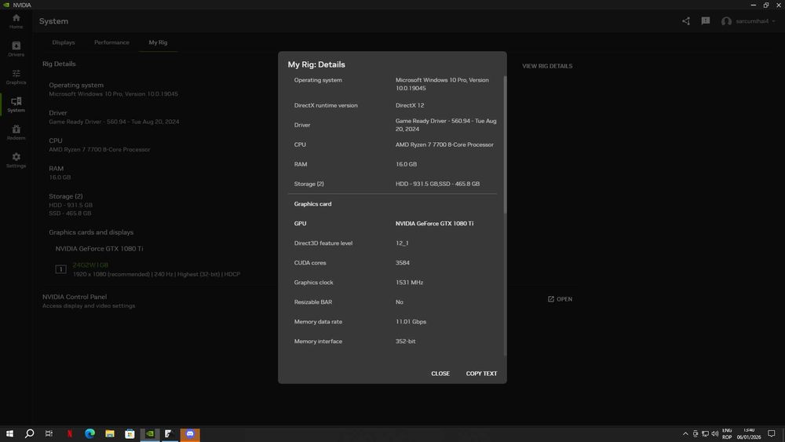Click the Direct3D feature level label
Screen dimensions: 785x442
coord(323,243)
